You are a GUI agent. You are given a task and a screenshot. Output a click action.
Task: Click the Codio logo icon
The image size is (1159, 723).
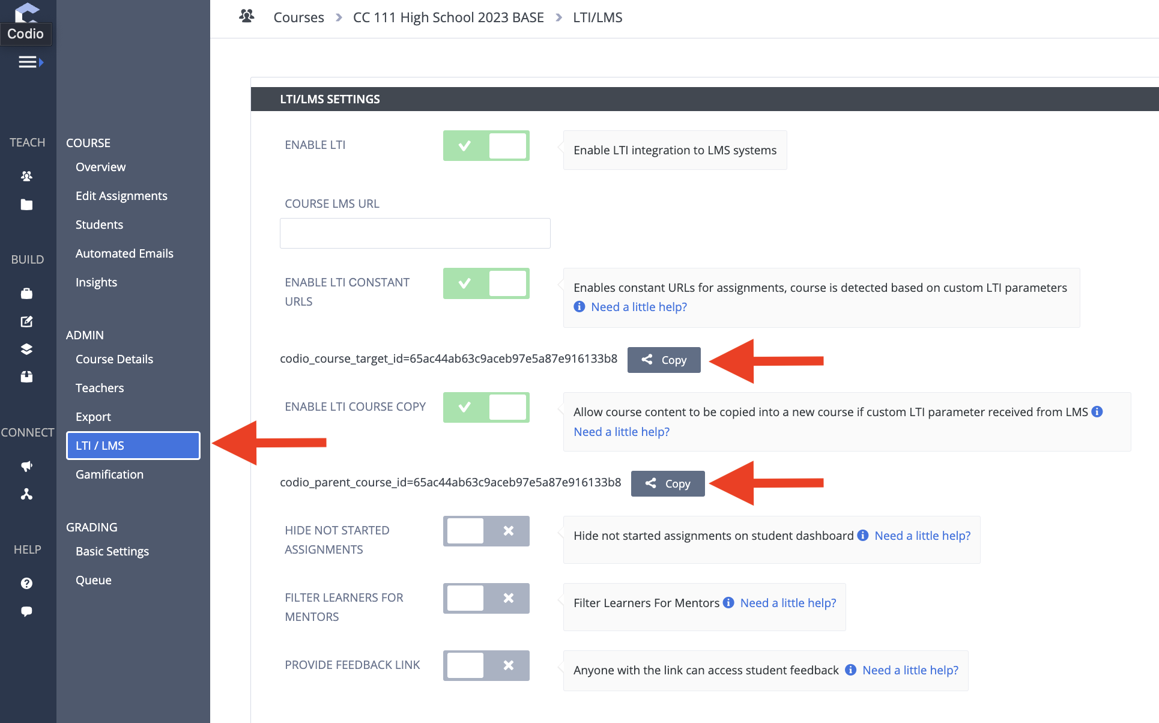coord(26,12)
